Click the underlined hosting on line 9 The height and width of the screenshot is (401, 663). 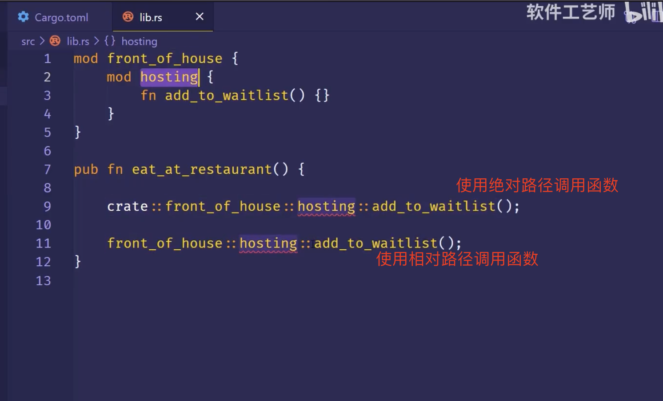point(326,206)
